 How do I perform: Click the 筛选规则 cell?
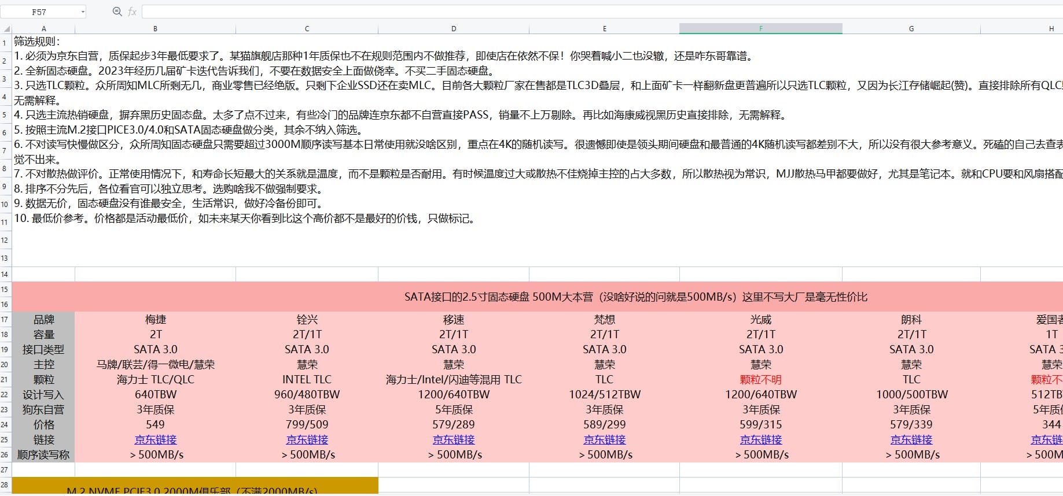pyautogui.click(x=37, y=42)
